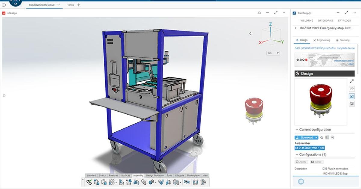
Task: Click the interference check icon
Action: (x=161, y=182)
